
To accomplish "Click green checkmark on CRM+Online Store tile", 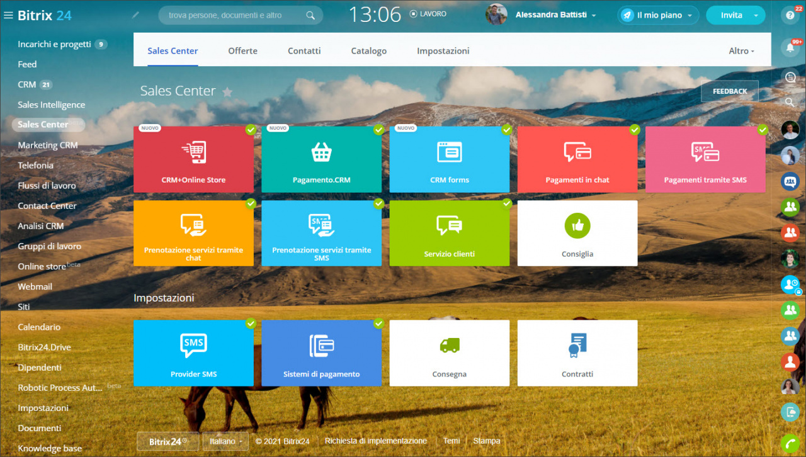I will [251, 130].
